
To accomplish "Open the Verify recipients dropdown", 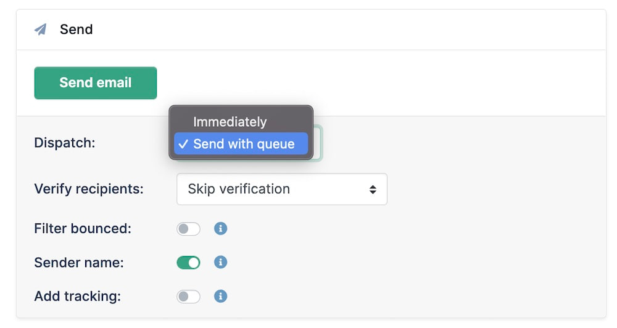I will click(281, 189).
